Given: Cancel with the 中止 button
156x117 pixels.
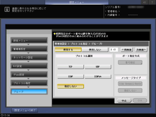Looking at the screenshot, I should click(x=124, y=101).
